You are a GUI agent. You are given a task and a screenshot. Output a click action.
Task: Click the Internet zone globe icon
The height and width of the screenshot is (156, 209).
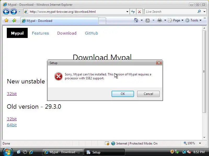point(113,144)
